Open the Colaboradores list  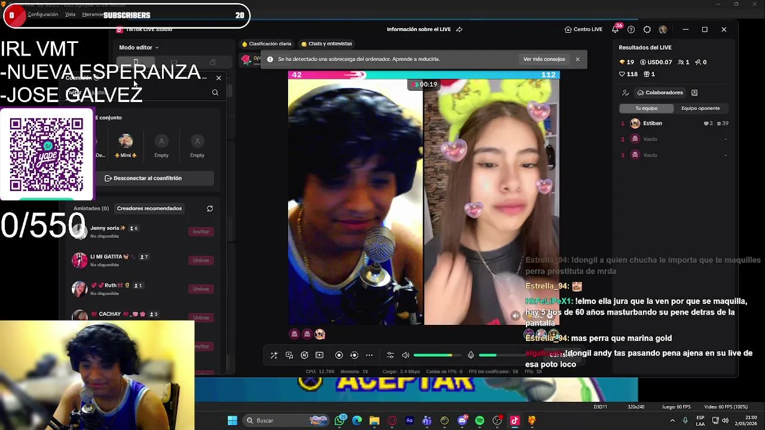pos(660,93)
